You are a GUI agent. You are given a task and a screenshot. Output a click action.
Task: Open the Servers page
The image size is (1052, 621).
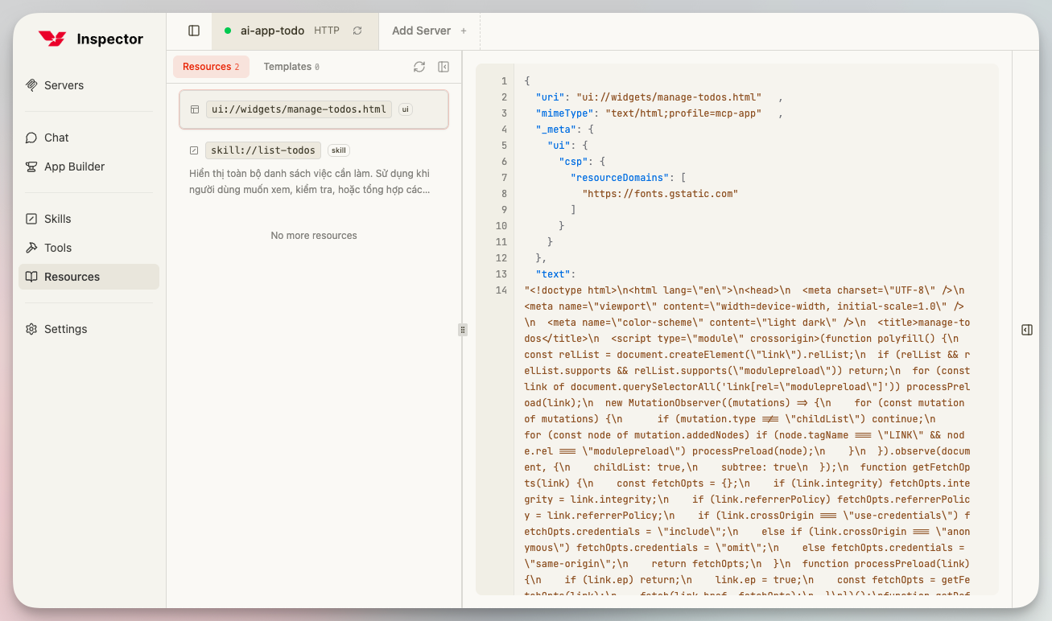point(89,85)
